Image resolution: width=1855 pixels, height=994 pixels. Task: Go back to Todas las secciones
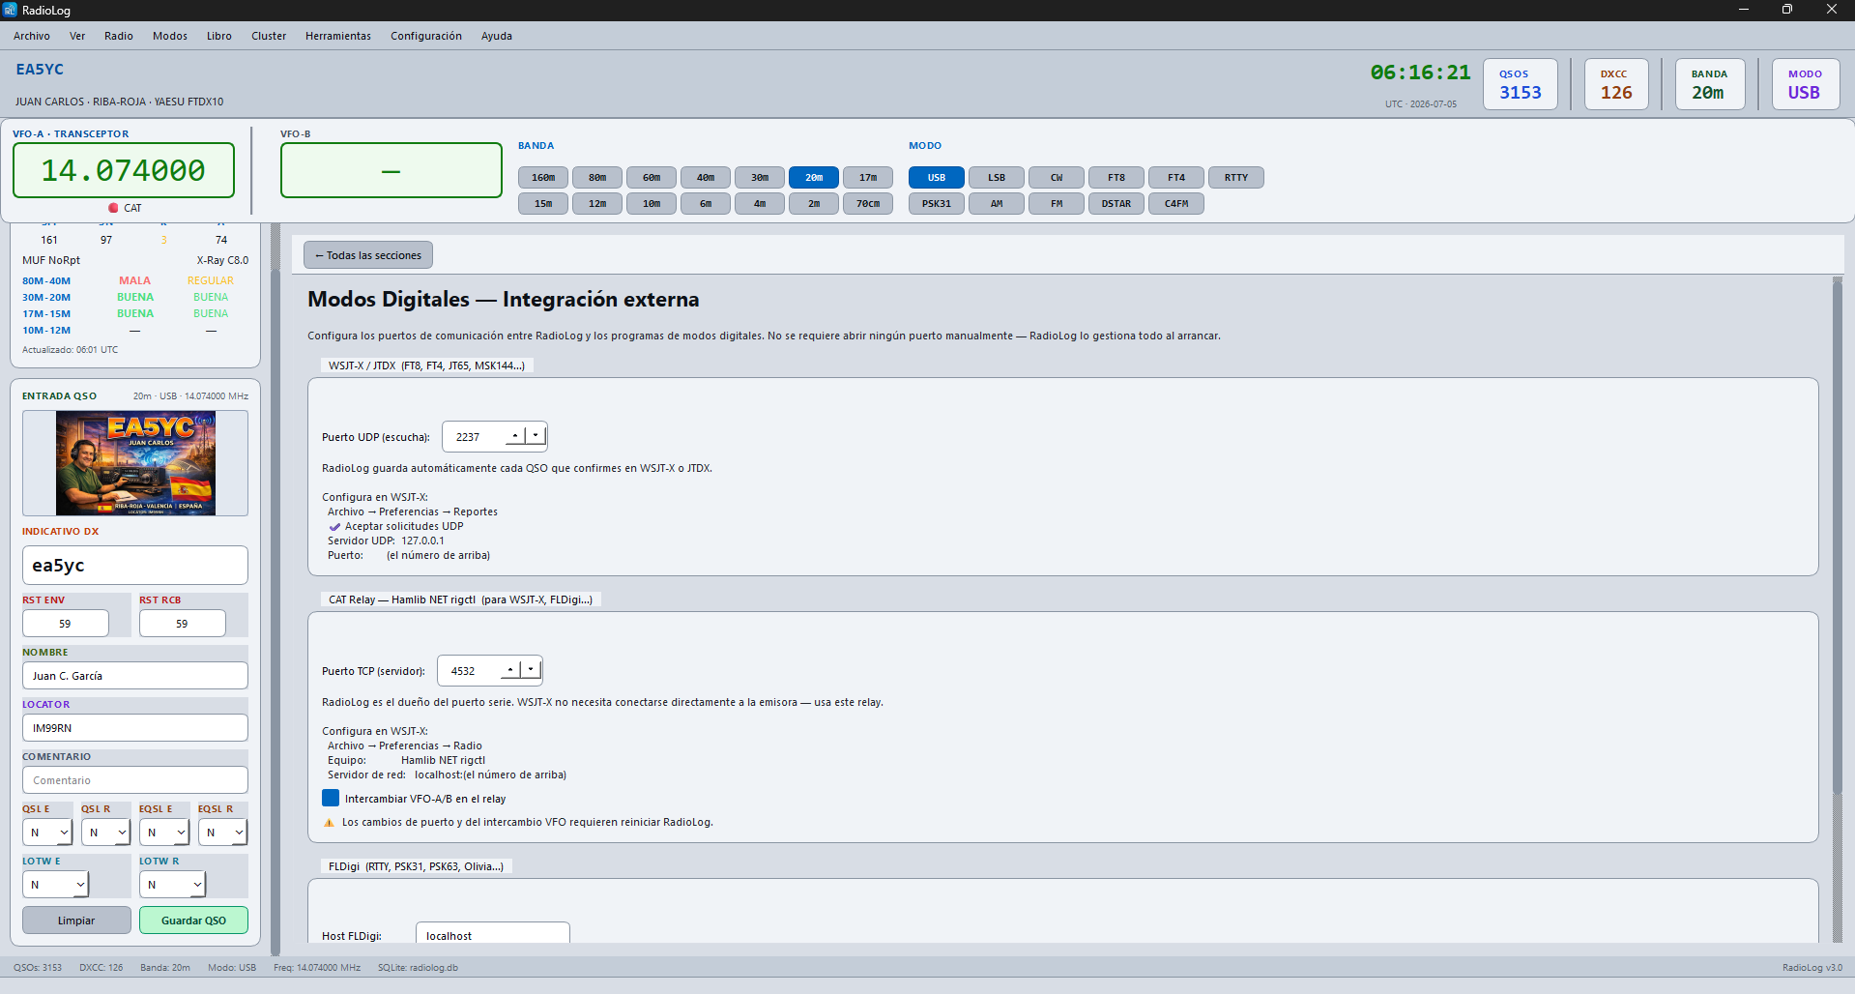(368, 255)
